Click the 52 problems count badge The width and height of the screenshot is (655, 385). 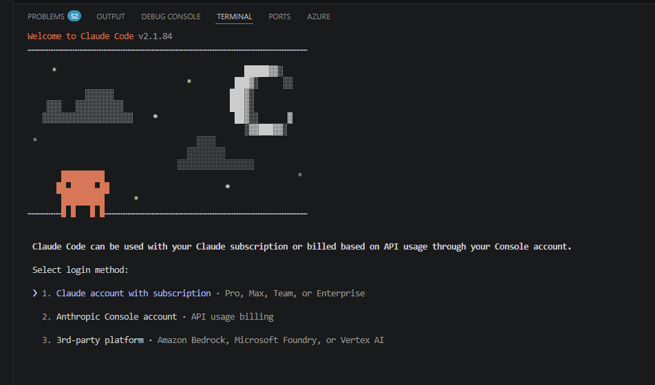click(74, 16)
